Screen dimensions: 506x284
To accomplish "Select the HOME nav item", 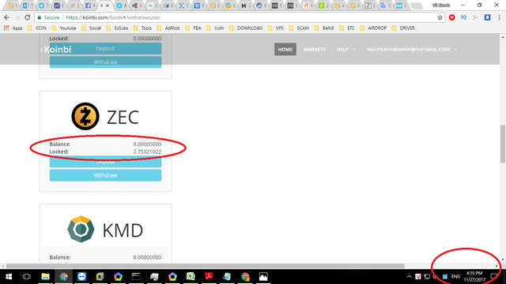I will (285, 49).
